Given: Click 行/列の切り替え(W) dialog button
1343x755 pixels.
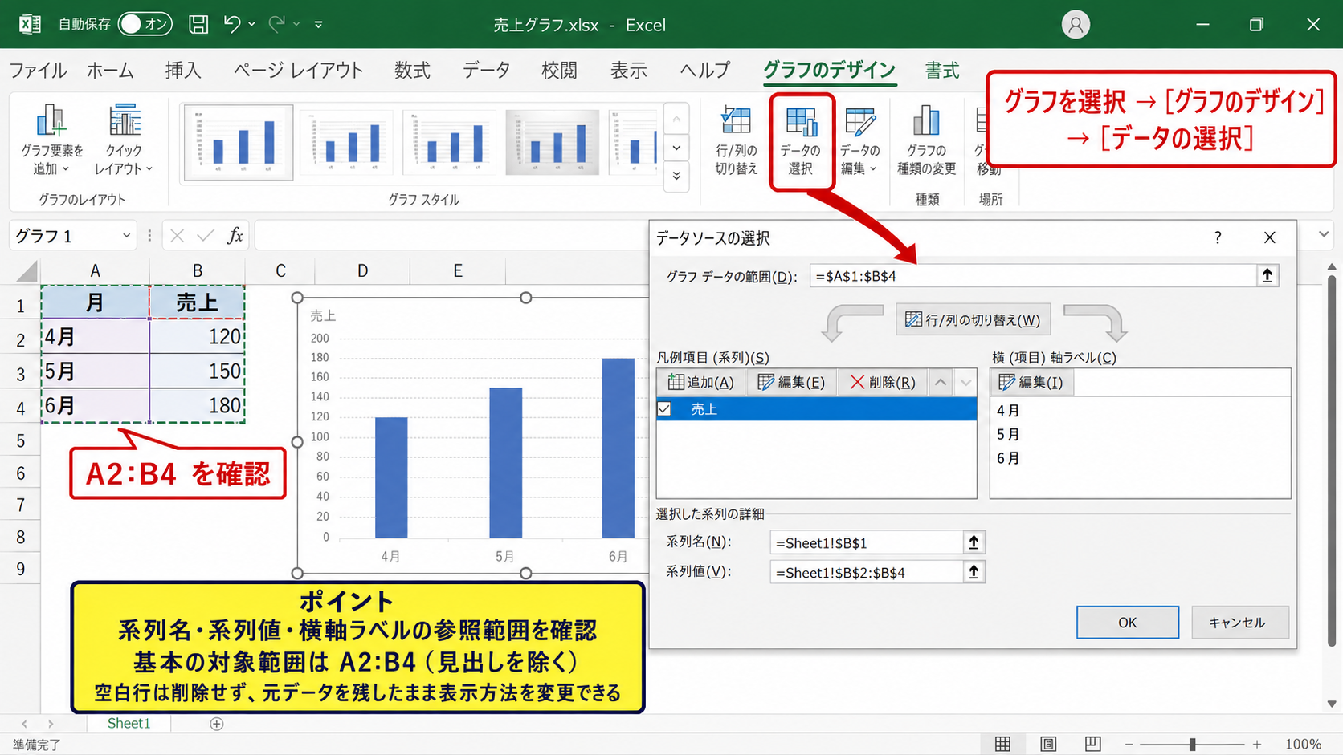Looking at the screenshot, I should click(972, 319).
